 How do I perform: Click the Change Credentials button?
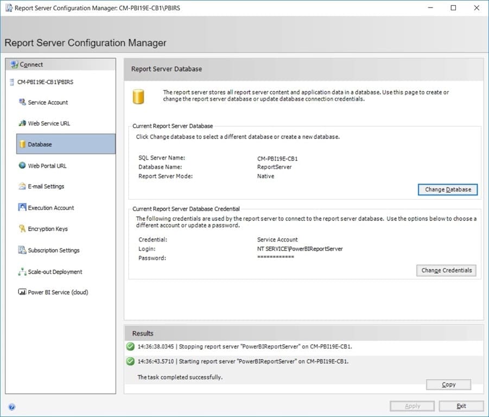coord(446,270)
